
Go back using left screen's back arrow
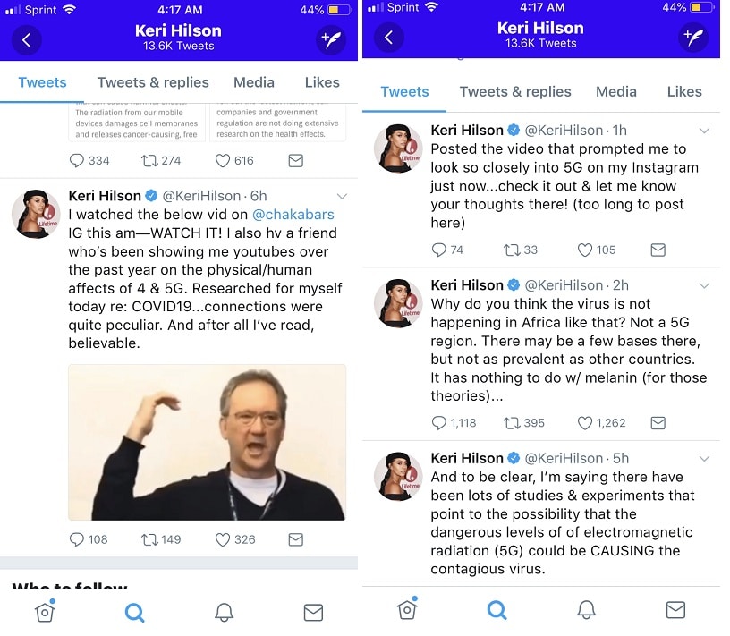click(x=27, y=39)
